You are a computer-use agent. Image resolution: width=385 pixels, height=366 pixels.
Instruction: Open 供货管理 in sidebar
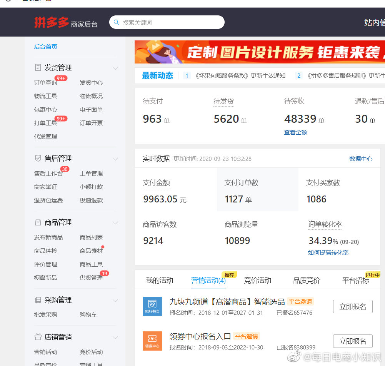[91, 277]
